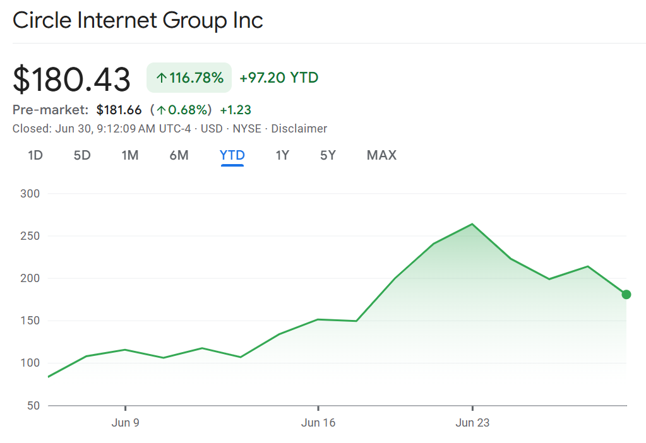
Task: Select the 5D time range tab
Action: click(82, 155)
